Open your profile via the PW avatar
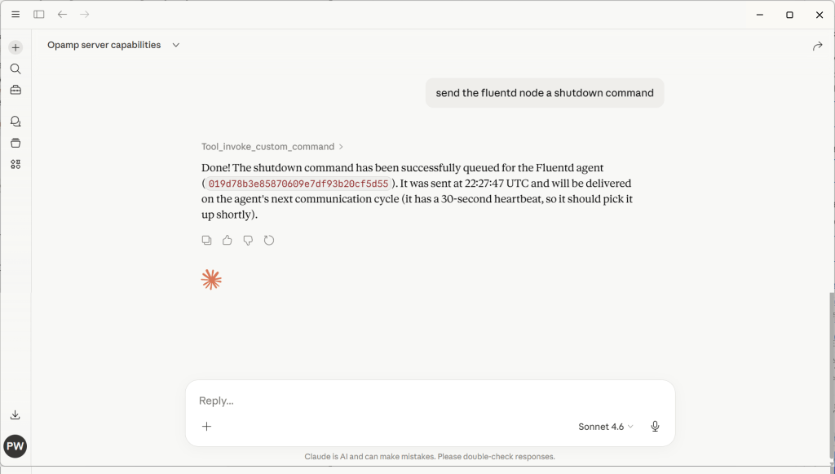The image size is (835, 474). [x=15, y=446]
